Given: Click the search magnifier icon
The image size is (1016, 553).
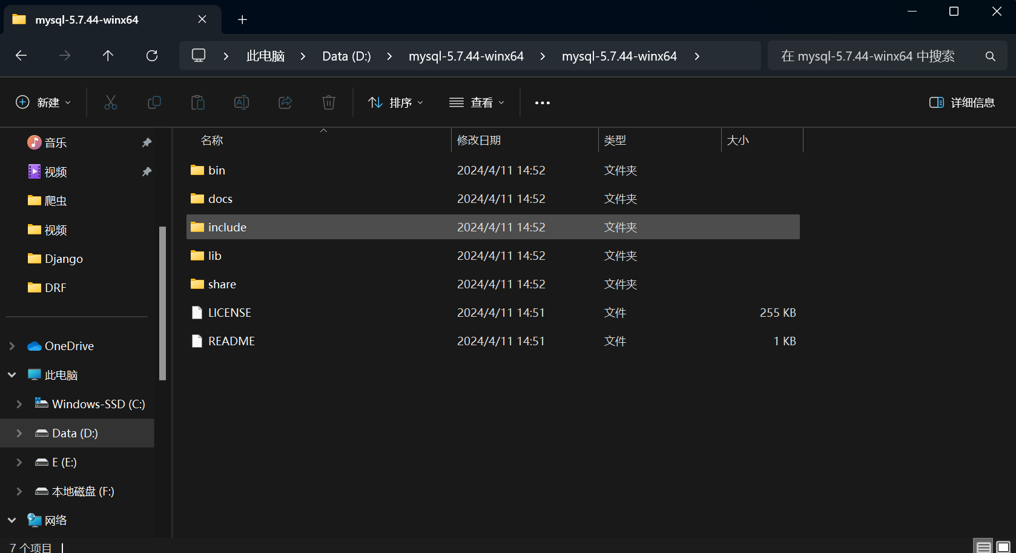Looking at the screenshot, I should [x=991, y=56].
